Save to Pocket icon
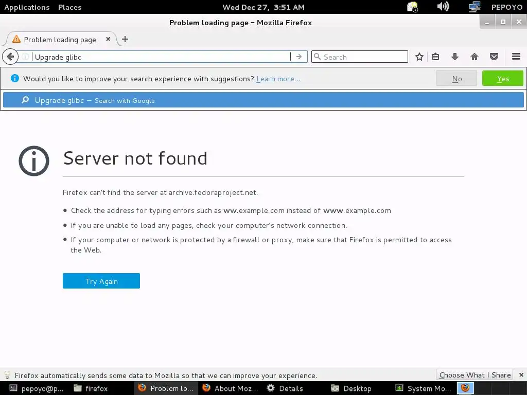The image size is (527, 395). pyautogui.click(x=494, y=57)
